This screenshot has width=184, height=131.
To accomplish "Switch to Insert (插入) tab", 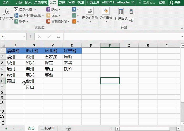I will [x=28, y=2].
